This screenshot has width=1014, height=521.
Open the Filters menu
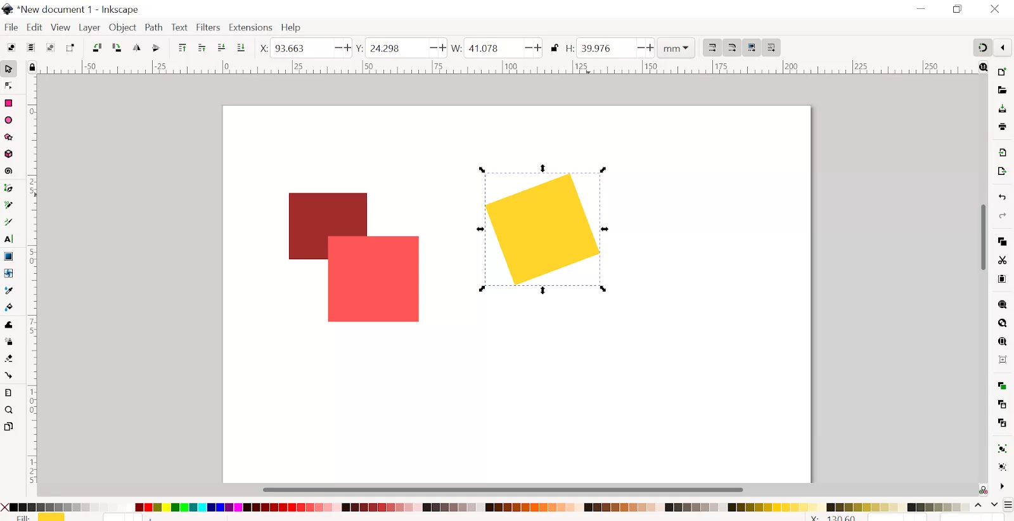[208, 28]
